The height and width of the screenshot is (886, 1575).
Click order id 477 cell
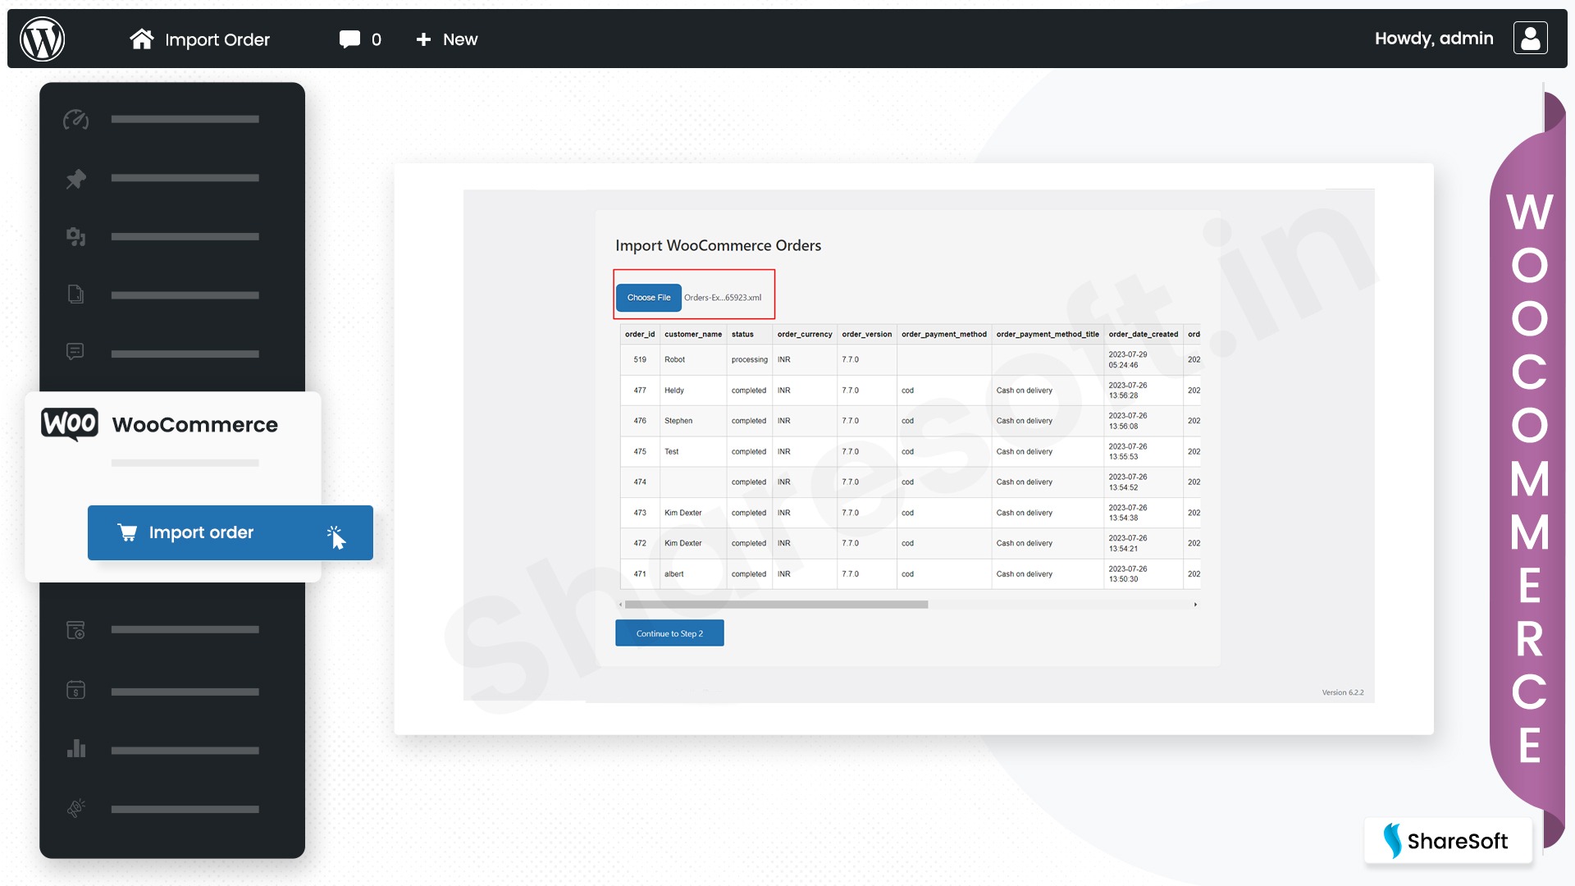[x=640, y=390]
